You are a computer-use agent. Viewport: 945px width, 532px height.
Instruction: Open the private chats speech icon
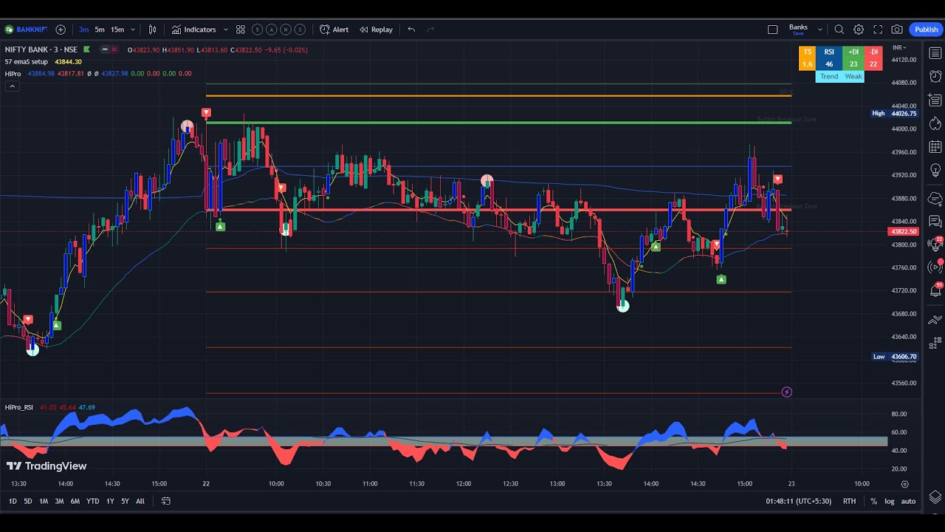[x=935, y=221]
